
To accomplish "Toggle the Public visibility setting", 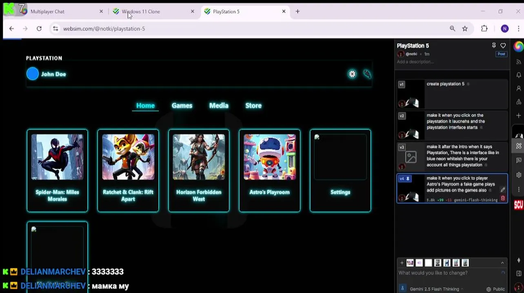I will [495, 289].
